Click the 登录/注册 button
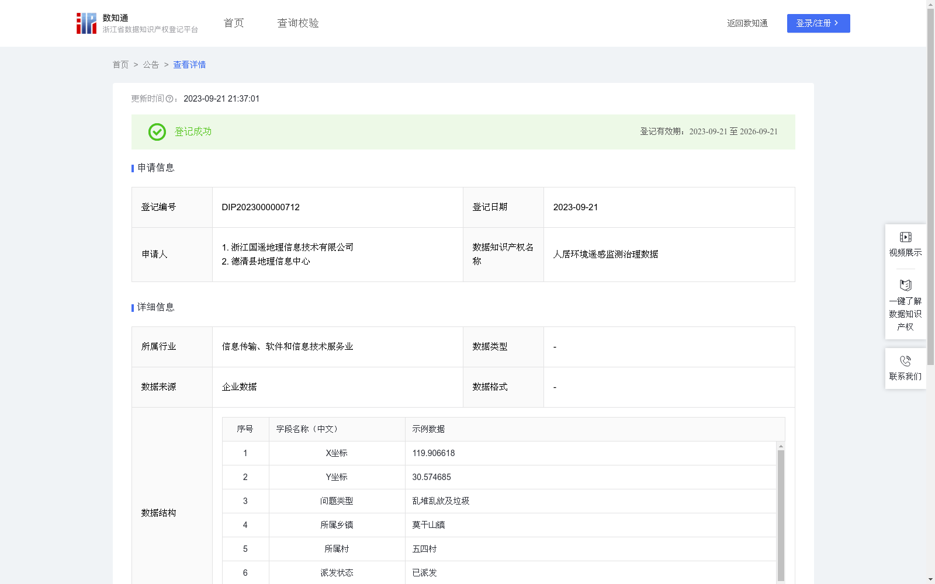 [x=818, y=23]
